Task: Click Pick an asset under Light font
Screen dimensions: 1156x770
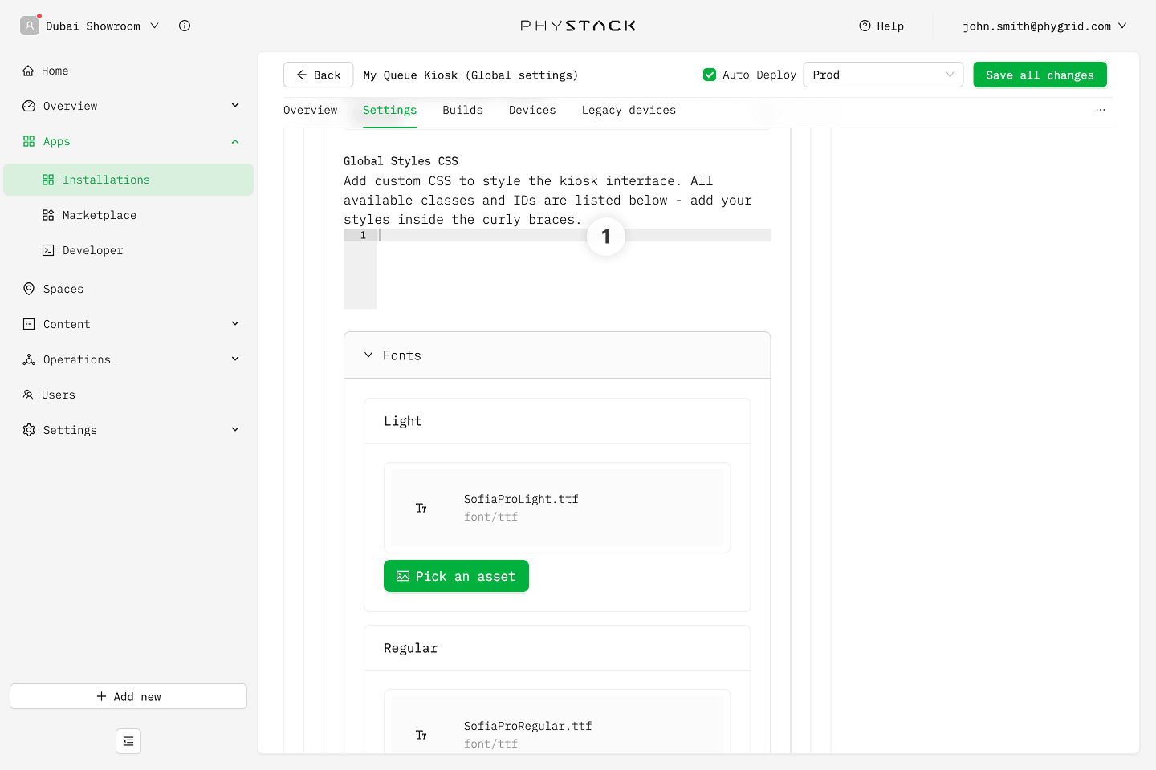Action: [456, 576]
